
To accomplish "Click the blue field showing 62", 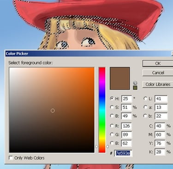I will [x=126, y=143].
